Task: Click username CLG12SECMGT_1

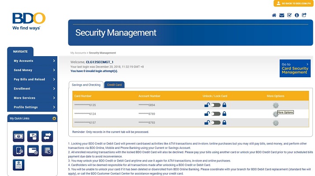Action: [x=100, y=62]
